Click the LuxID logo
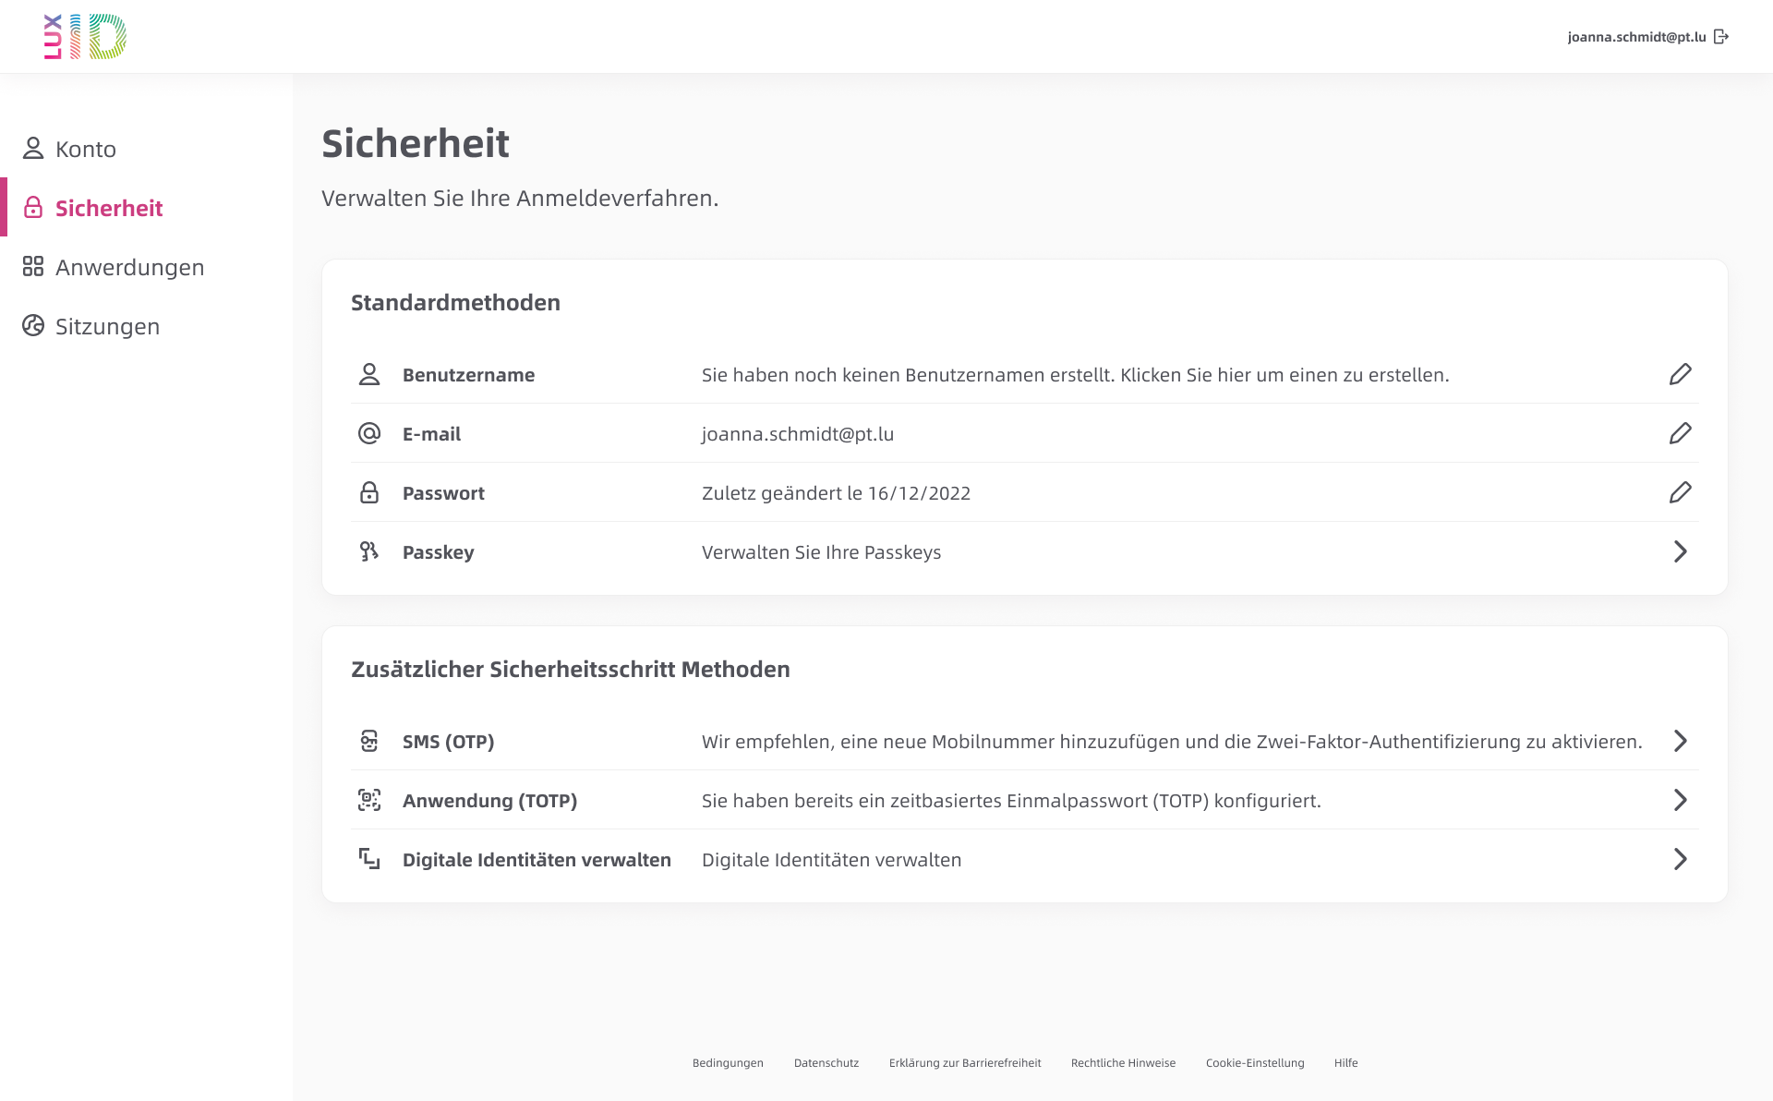Viewport: 1773px width, 1101px height. (x=85, y=37)
